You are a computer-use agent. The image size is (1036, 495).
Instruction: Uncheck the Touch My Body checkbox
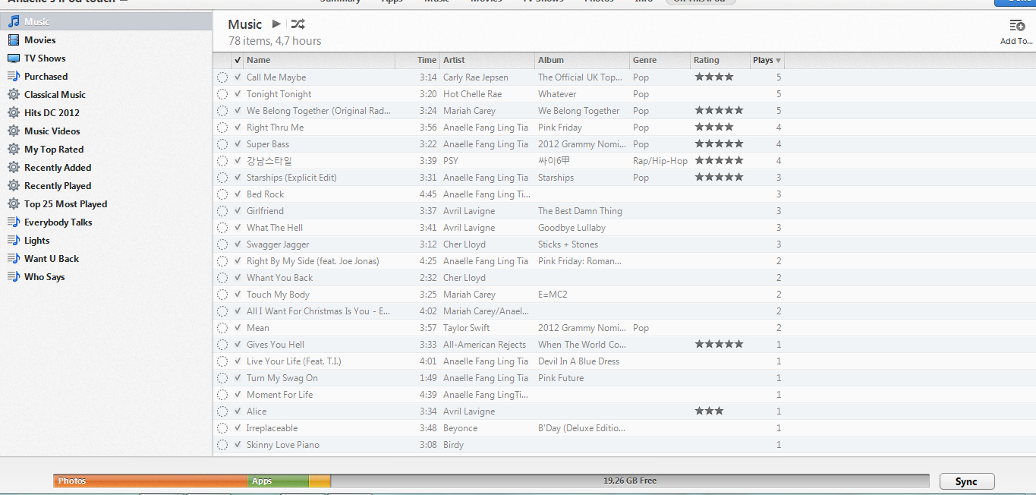(238, 295)
